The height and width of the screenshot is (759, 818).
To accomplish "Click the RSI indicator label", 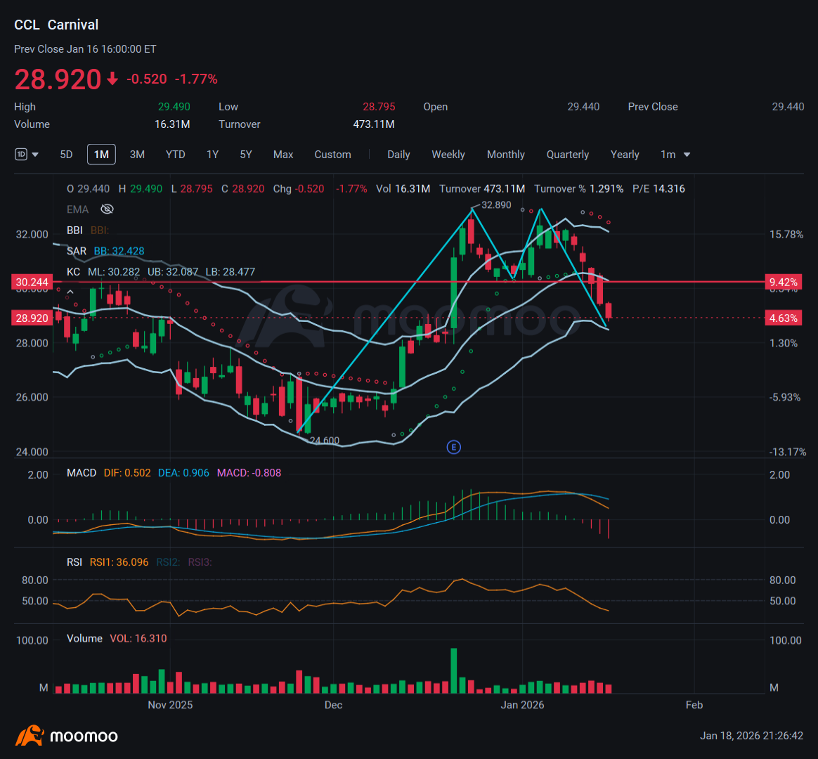I will click(x=74, y=562).
